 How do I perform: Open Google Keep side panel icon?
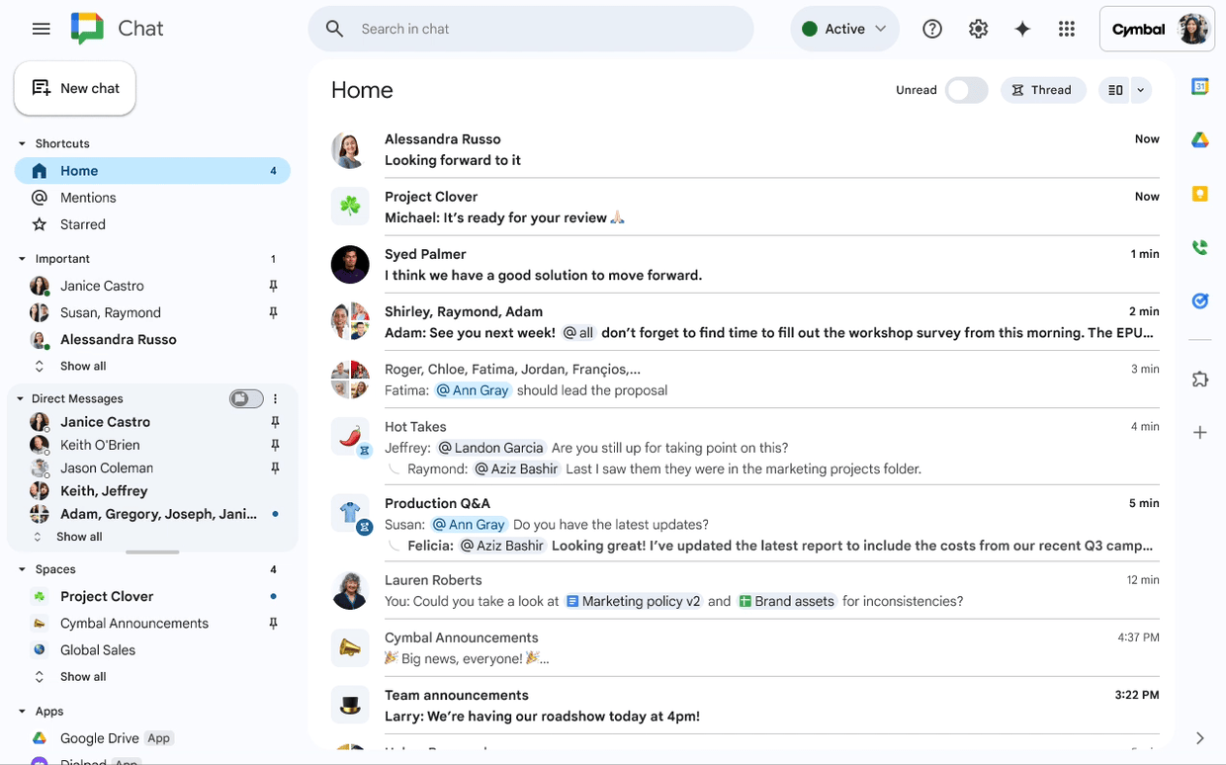point(1199,194)
